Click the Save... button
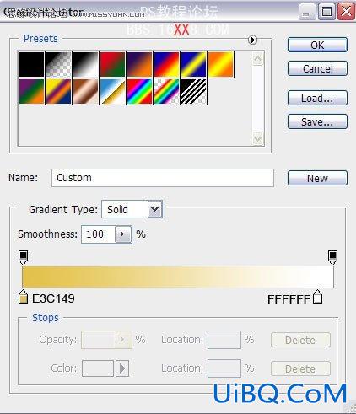Viewport: 356px width, 414px height. pyautogui.click(x=317, y=121)
